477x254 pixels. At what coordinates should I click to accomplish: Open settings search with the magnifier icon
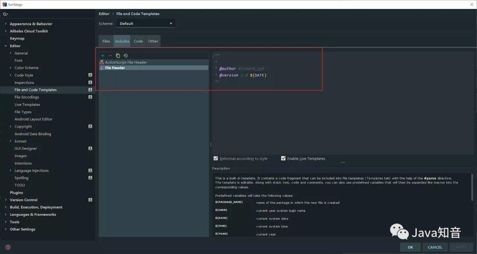[x=4, y=14]
